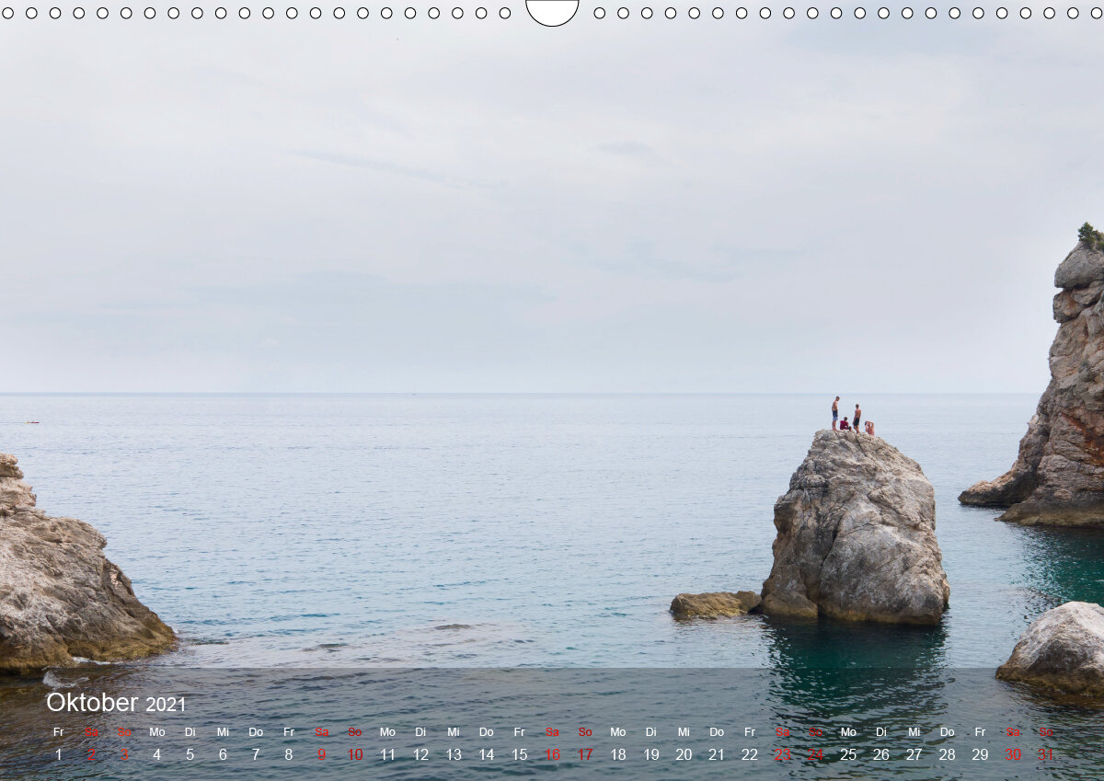Click the red date 16

tap(552, 754)
